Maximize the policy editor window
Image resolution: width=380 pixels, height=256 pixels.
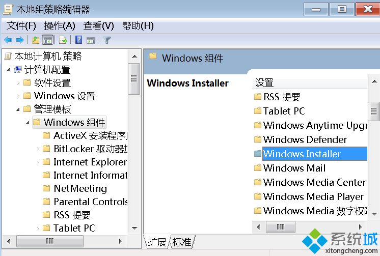click(342, 10)
